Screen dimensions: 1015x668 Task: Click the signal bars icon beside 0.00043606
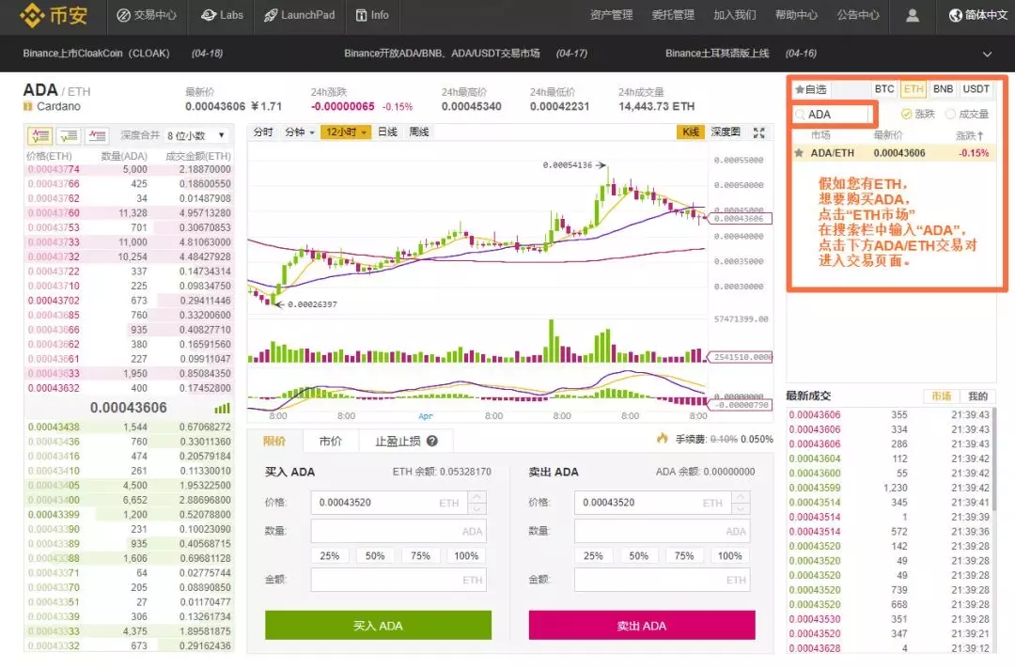222,408
